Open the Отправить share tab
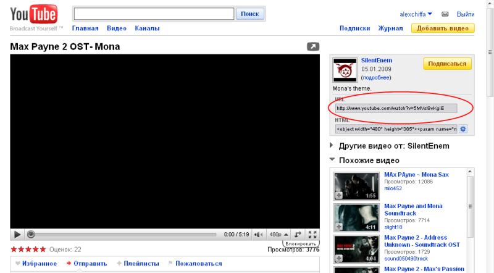Viewport: 494px width, 273px height. pos(86,264)
